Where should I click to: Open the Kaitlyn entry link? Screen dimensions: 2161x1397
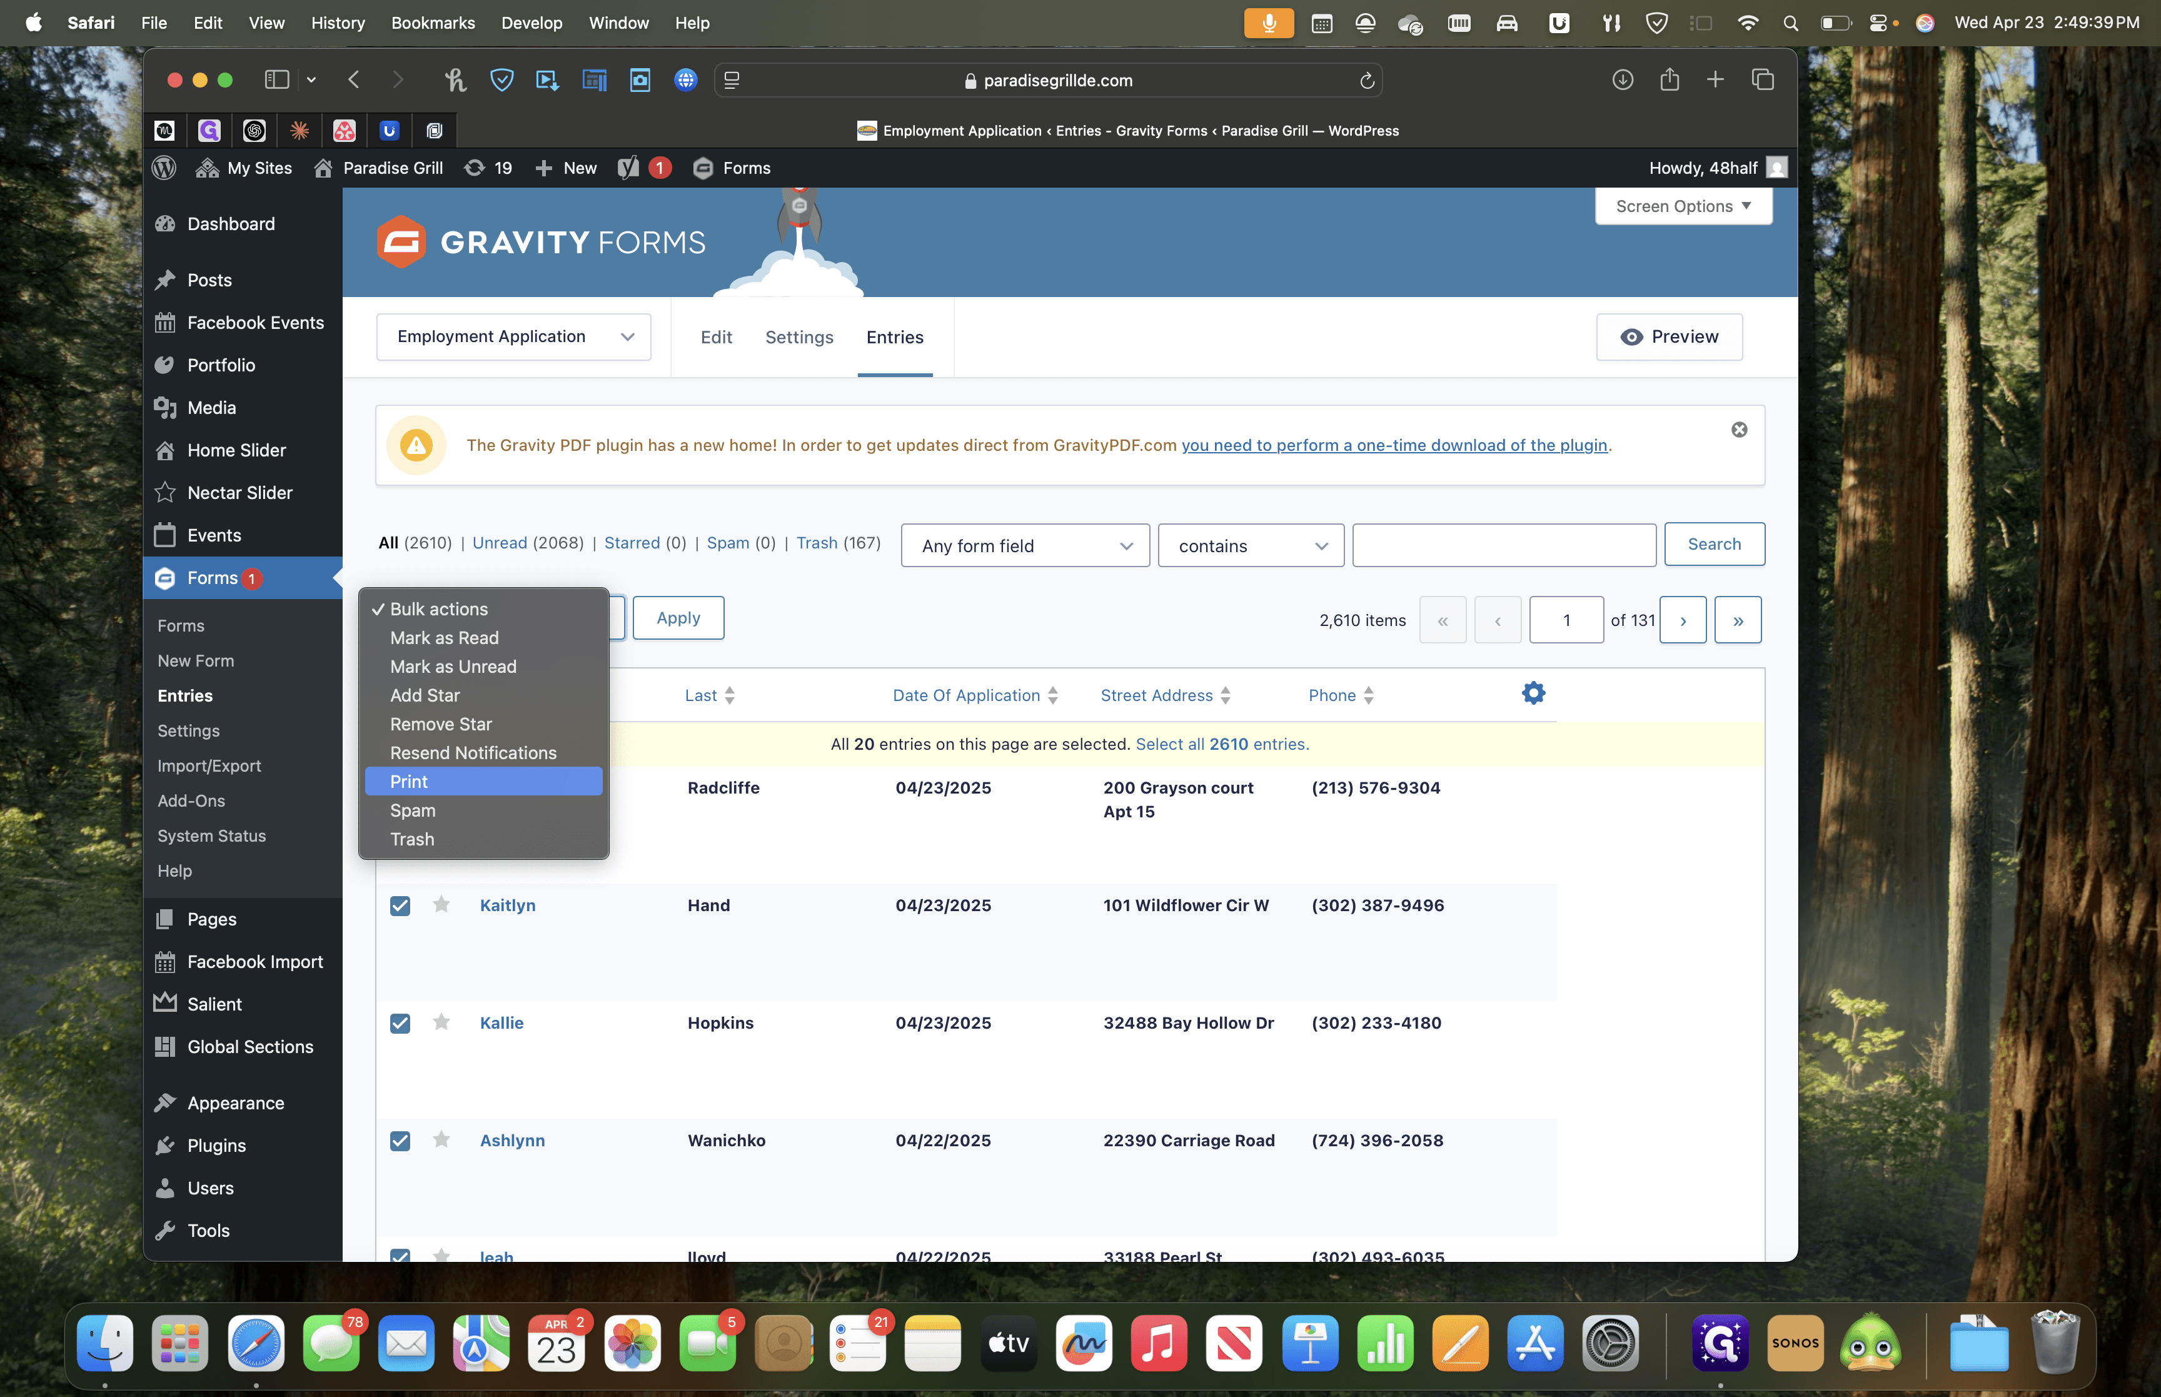coord(507,905)
